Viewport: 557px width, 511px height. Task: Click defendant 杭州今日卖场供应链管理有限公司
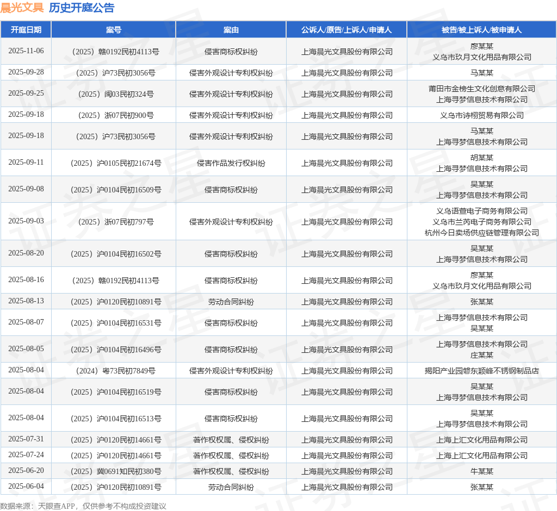tap(482, 233)
